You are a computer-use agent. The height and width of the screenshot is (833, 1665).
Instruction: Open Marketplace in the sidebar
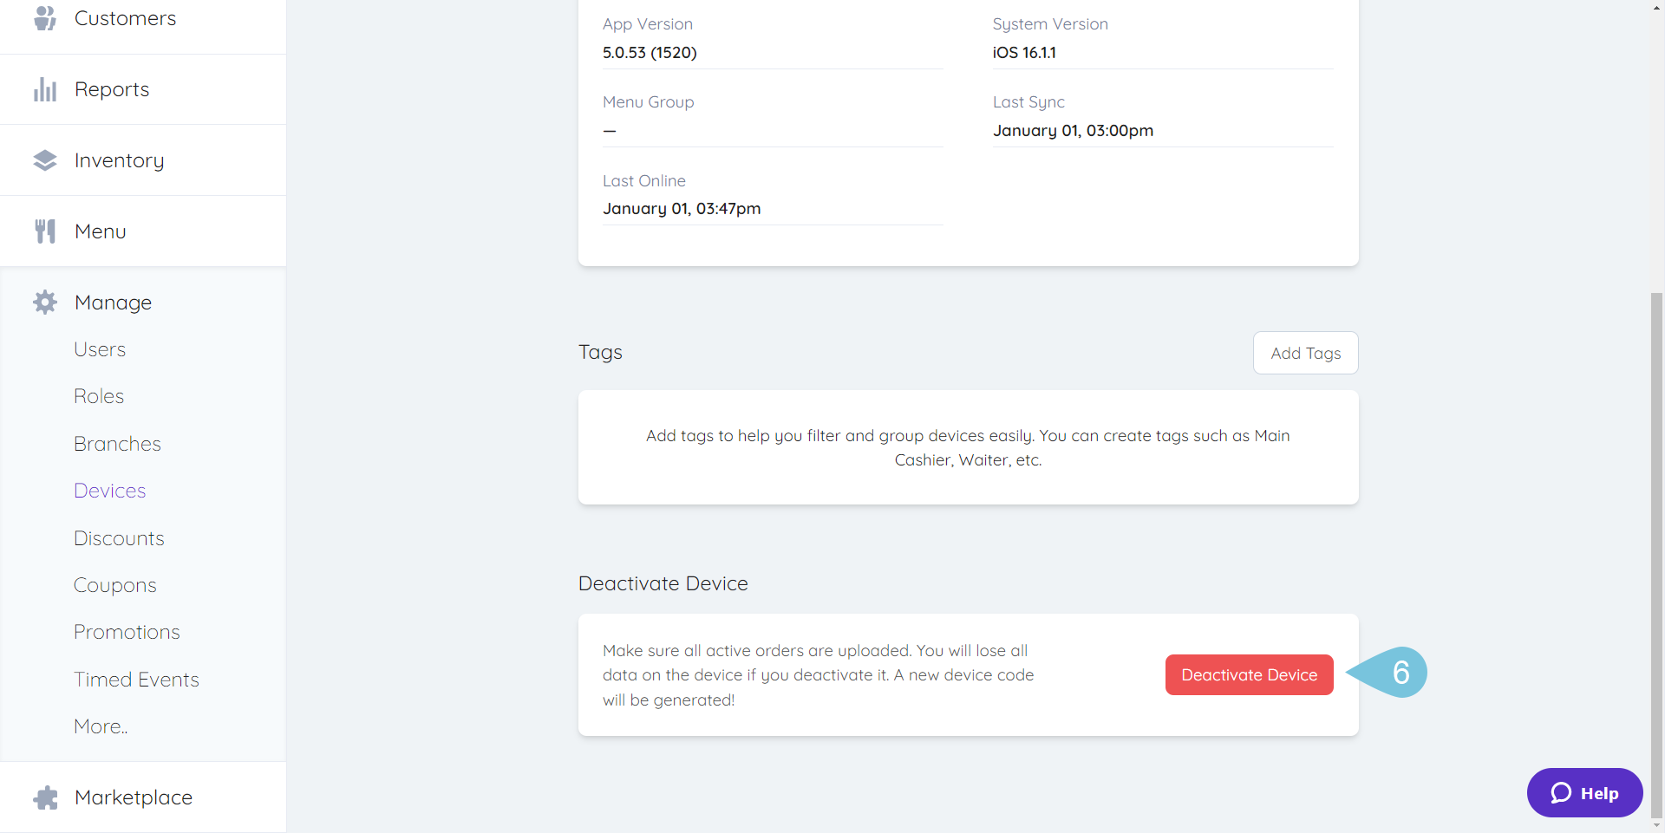tap(143, 797)
